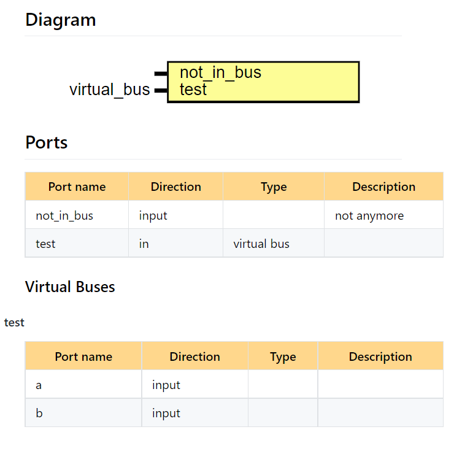Click Port name header in the virtual bus table
This screenshot has height=451, width=454.
[83, 357]
